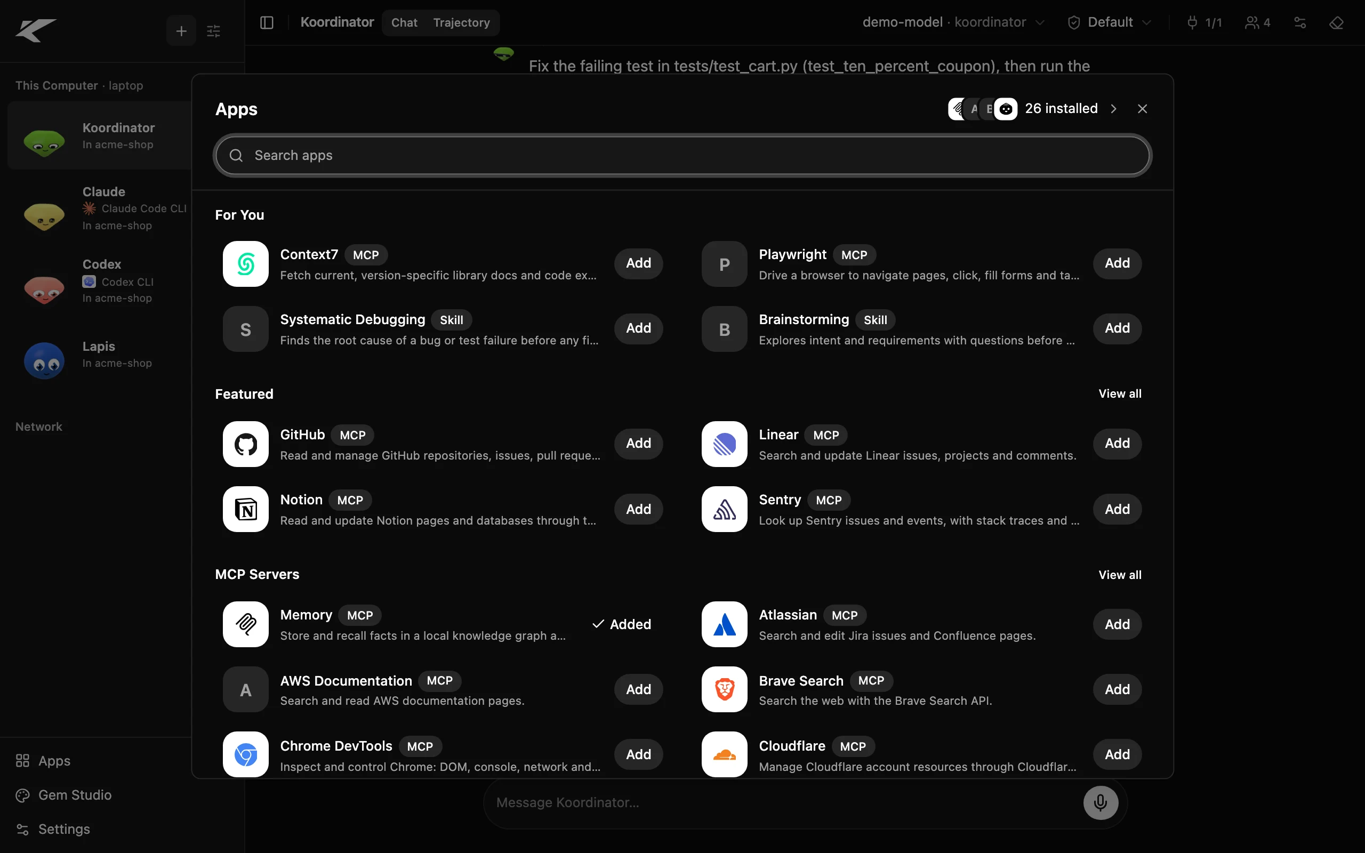Screen dimensions: 1365x853
Task: Open Settings in the sidebar
Action: 53,828
